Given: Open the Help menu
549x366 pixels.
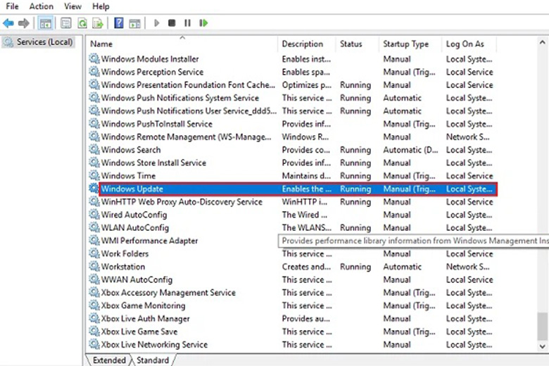Looking at the screenshot, I should 101,6.
